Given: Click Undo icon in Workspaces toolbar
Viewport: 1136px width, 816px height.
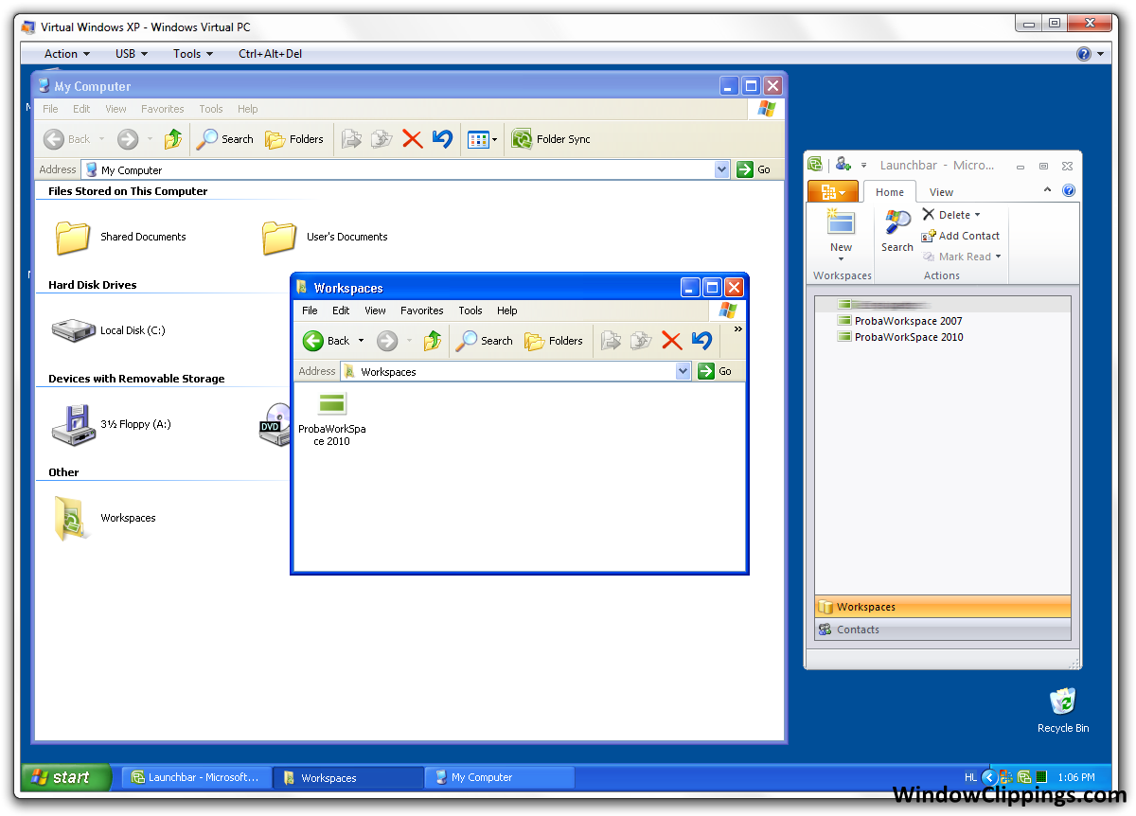Looking at the screenshot, I should [701, 341].
